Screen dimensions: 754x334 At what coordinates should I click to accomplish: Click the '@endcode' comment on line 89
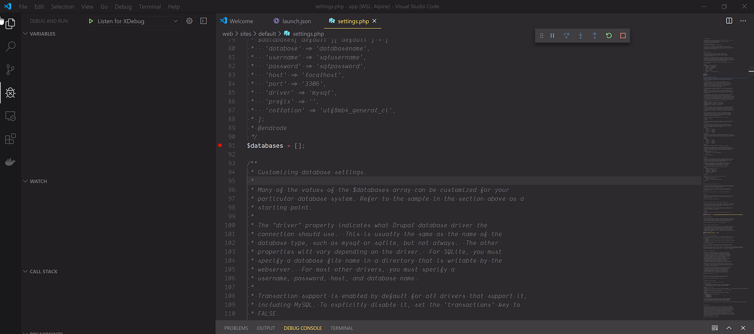click(272, 128)
